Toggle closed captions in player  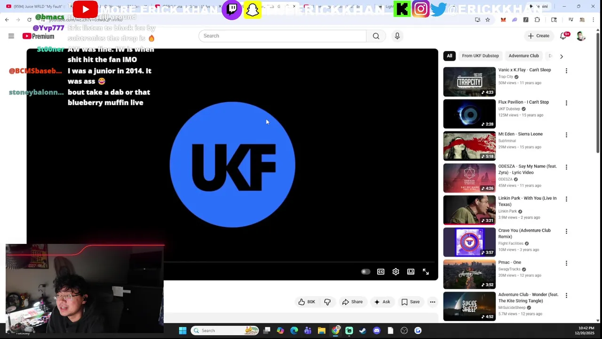[x=380, y=272]
